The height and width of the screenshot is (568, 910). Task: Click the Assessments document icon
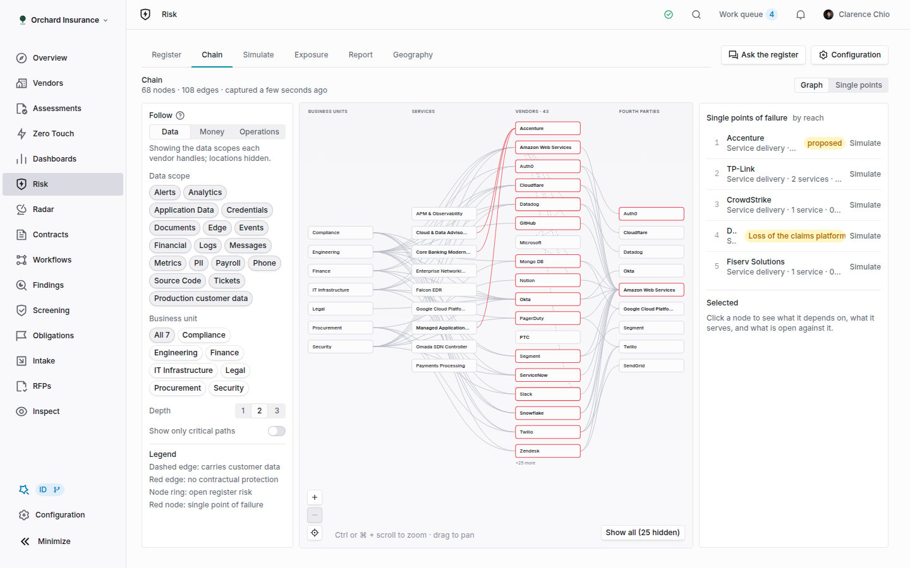click(x=21, y=109)
